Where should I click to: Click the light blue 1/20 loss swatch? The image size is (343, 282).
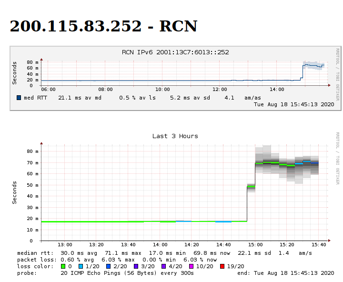[x=81, y=266]
